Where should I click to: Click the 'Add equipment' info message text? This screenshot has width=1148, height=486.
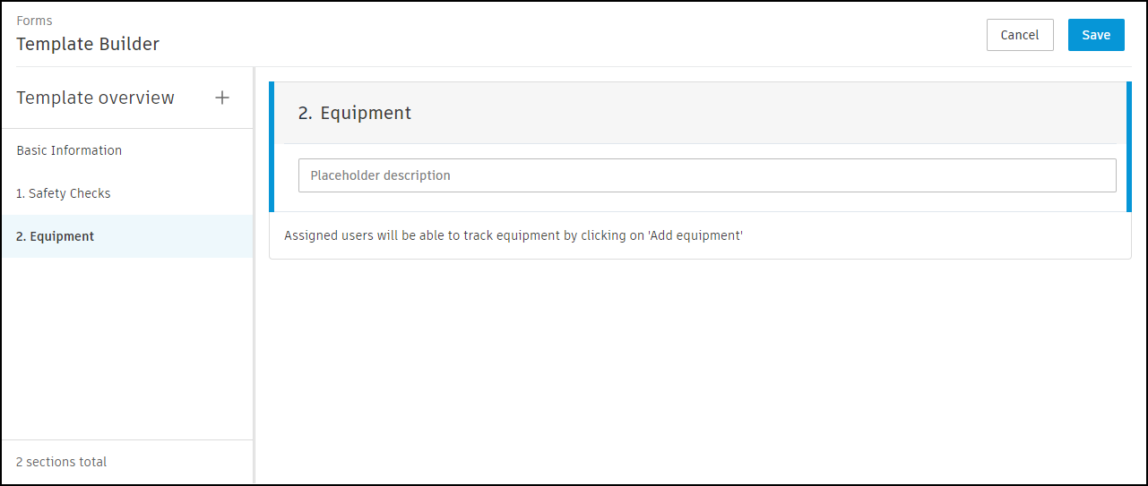513,235
